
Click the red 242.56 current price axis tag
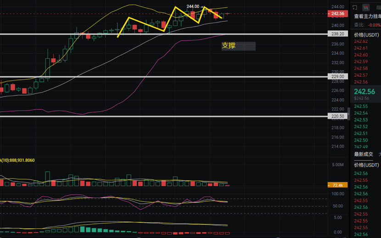point(338,14)
